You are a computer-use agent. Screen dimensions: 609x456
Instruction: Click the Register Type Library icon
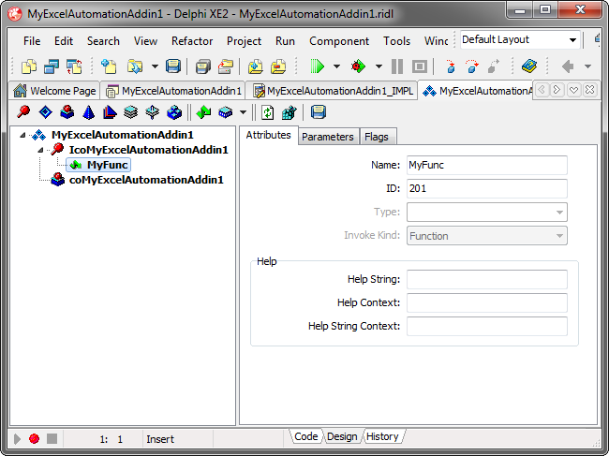coord(290,112)
